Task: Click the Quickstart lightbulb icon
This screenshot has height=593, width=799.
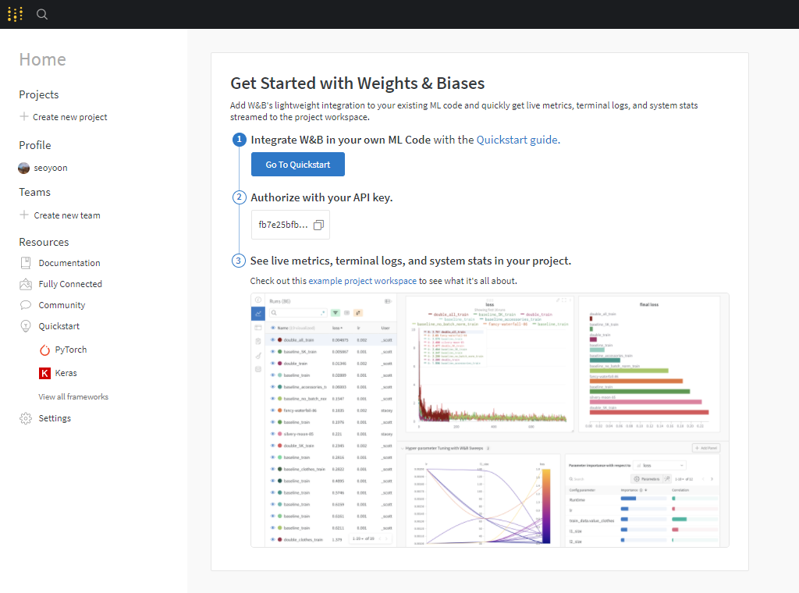Action: (26, 326)
